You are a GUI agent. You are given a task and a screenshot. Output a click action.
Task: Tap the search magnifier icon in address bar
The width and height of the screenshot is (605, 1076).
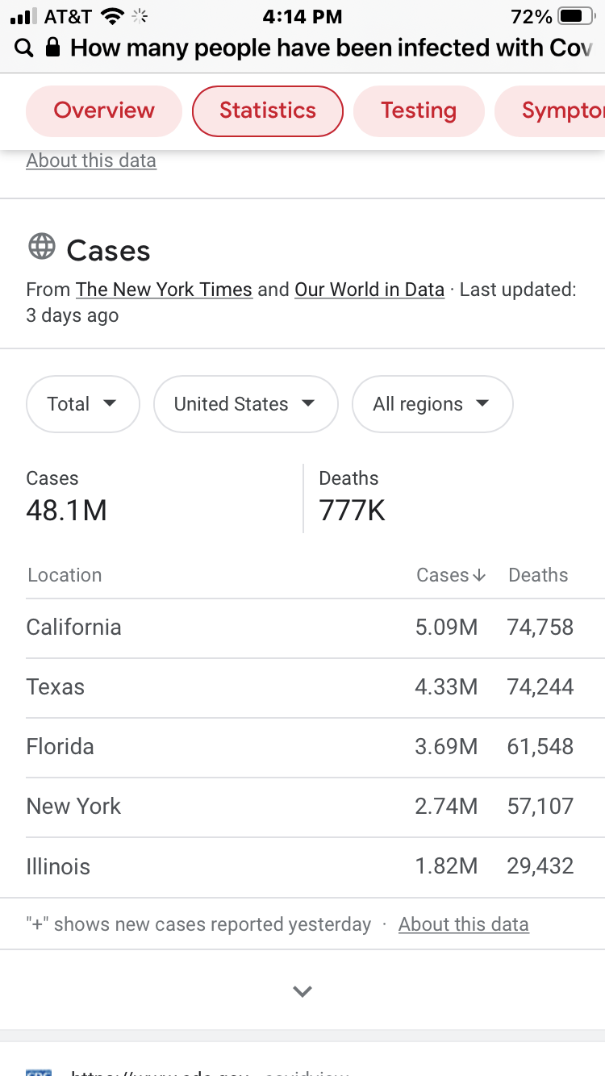click(24, 48)
